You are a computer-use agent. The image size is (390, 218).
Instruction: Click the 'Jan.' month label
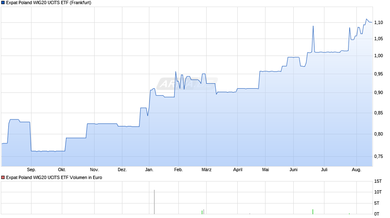coord(149,170)
